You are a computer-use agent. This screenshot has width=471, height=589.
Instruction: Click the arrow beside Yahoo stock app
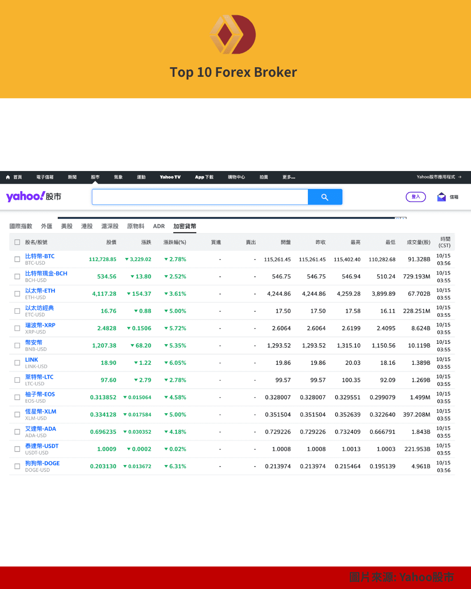(460, 177)
